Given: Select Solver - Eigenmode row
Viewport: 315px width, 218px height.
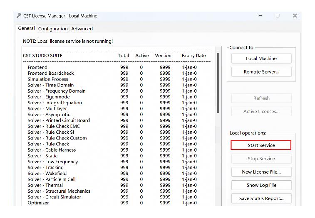Looking at the screenshot, I should click(112, 97).
